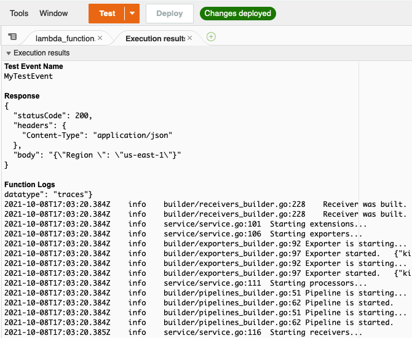The width and height of the screenshot is (412, 338).
Task: Close the lambda_function tab
Action: click(x=100, y=38)
